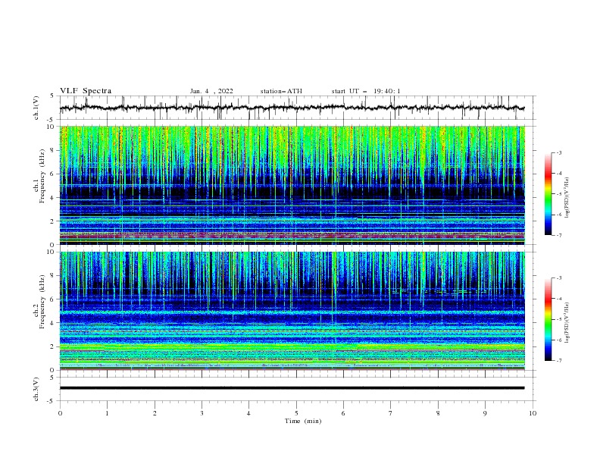Click the time axis tick label "0"
Viewport: 600px width, 464px height.
tap(60, 413)
